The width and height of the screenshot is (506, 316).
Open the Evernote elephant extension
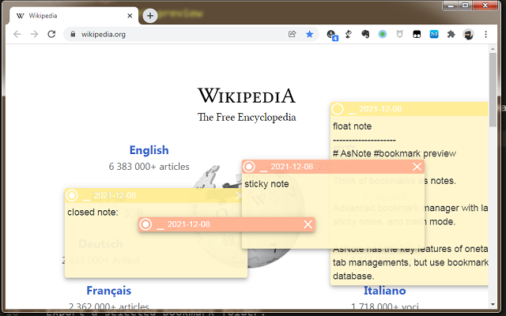point(365,34)
